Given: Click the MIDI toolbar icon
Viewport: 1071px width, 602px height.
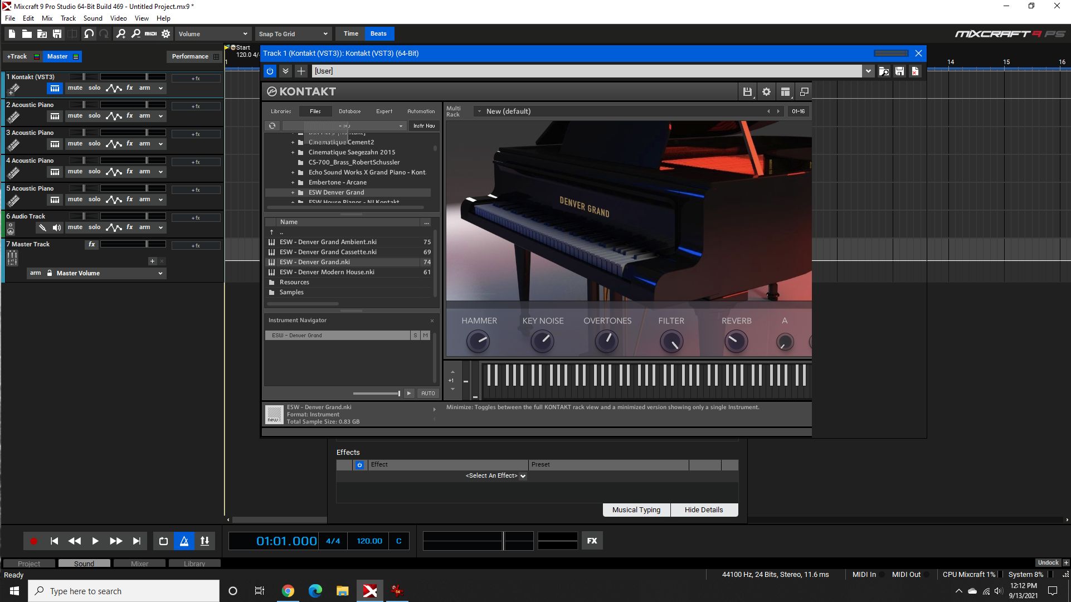Looking at the screenshot, I should [x=150, y=34].
